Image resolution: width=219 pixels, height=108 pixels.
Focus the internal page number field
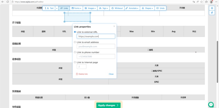click(82, 66)
